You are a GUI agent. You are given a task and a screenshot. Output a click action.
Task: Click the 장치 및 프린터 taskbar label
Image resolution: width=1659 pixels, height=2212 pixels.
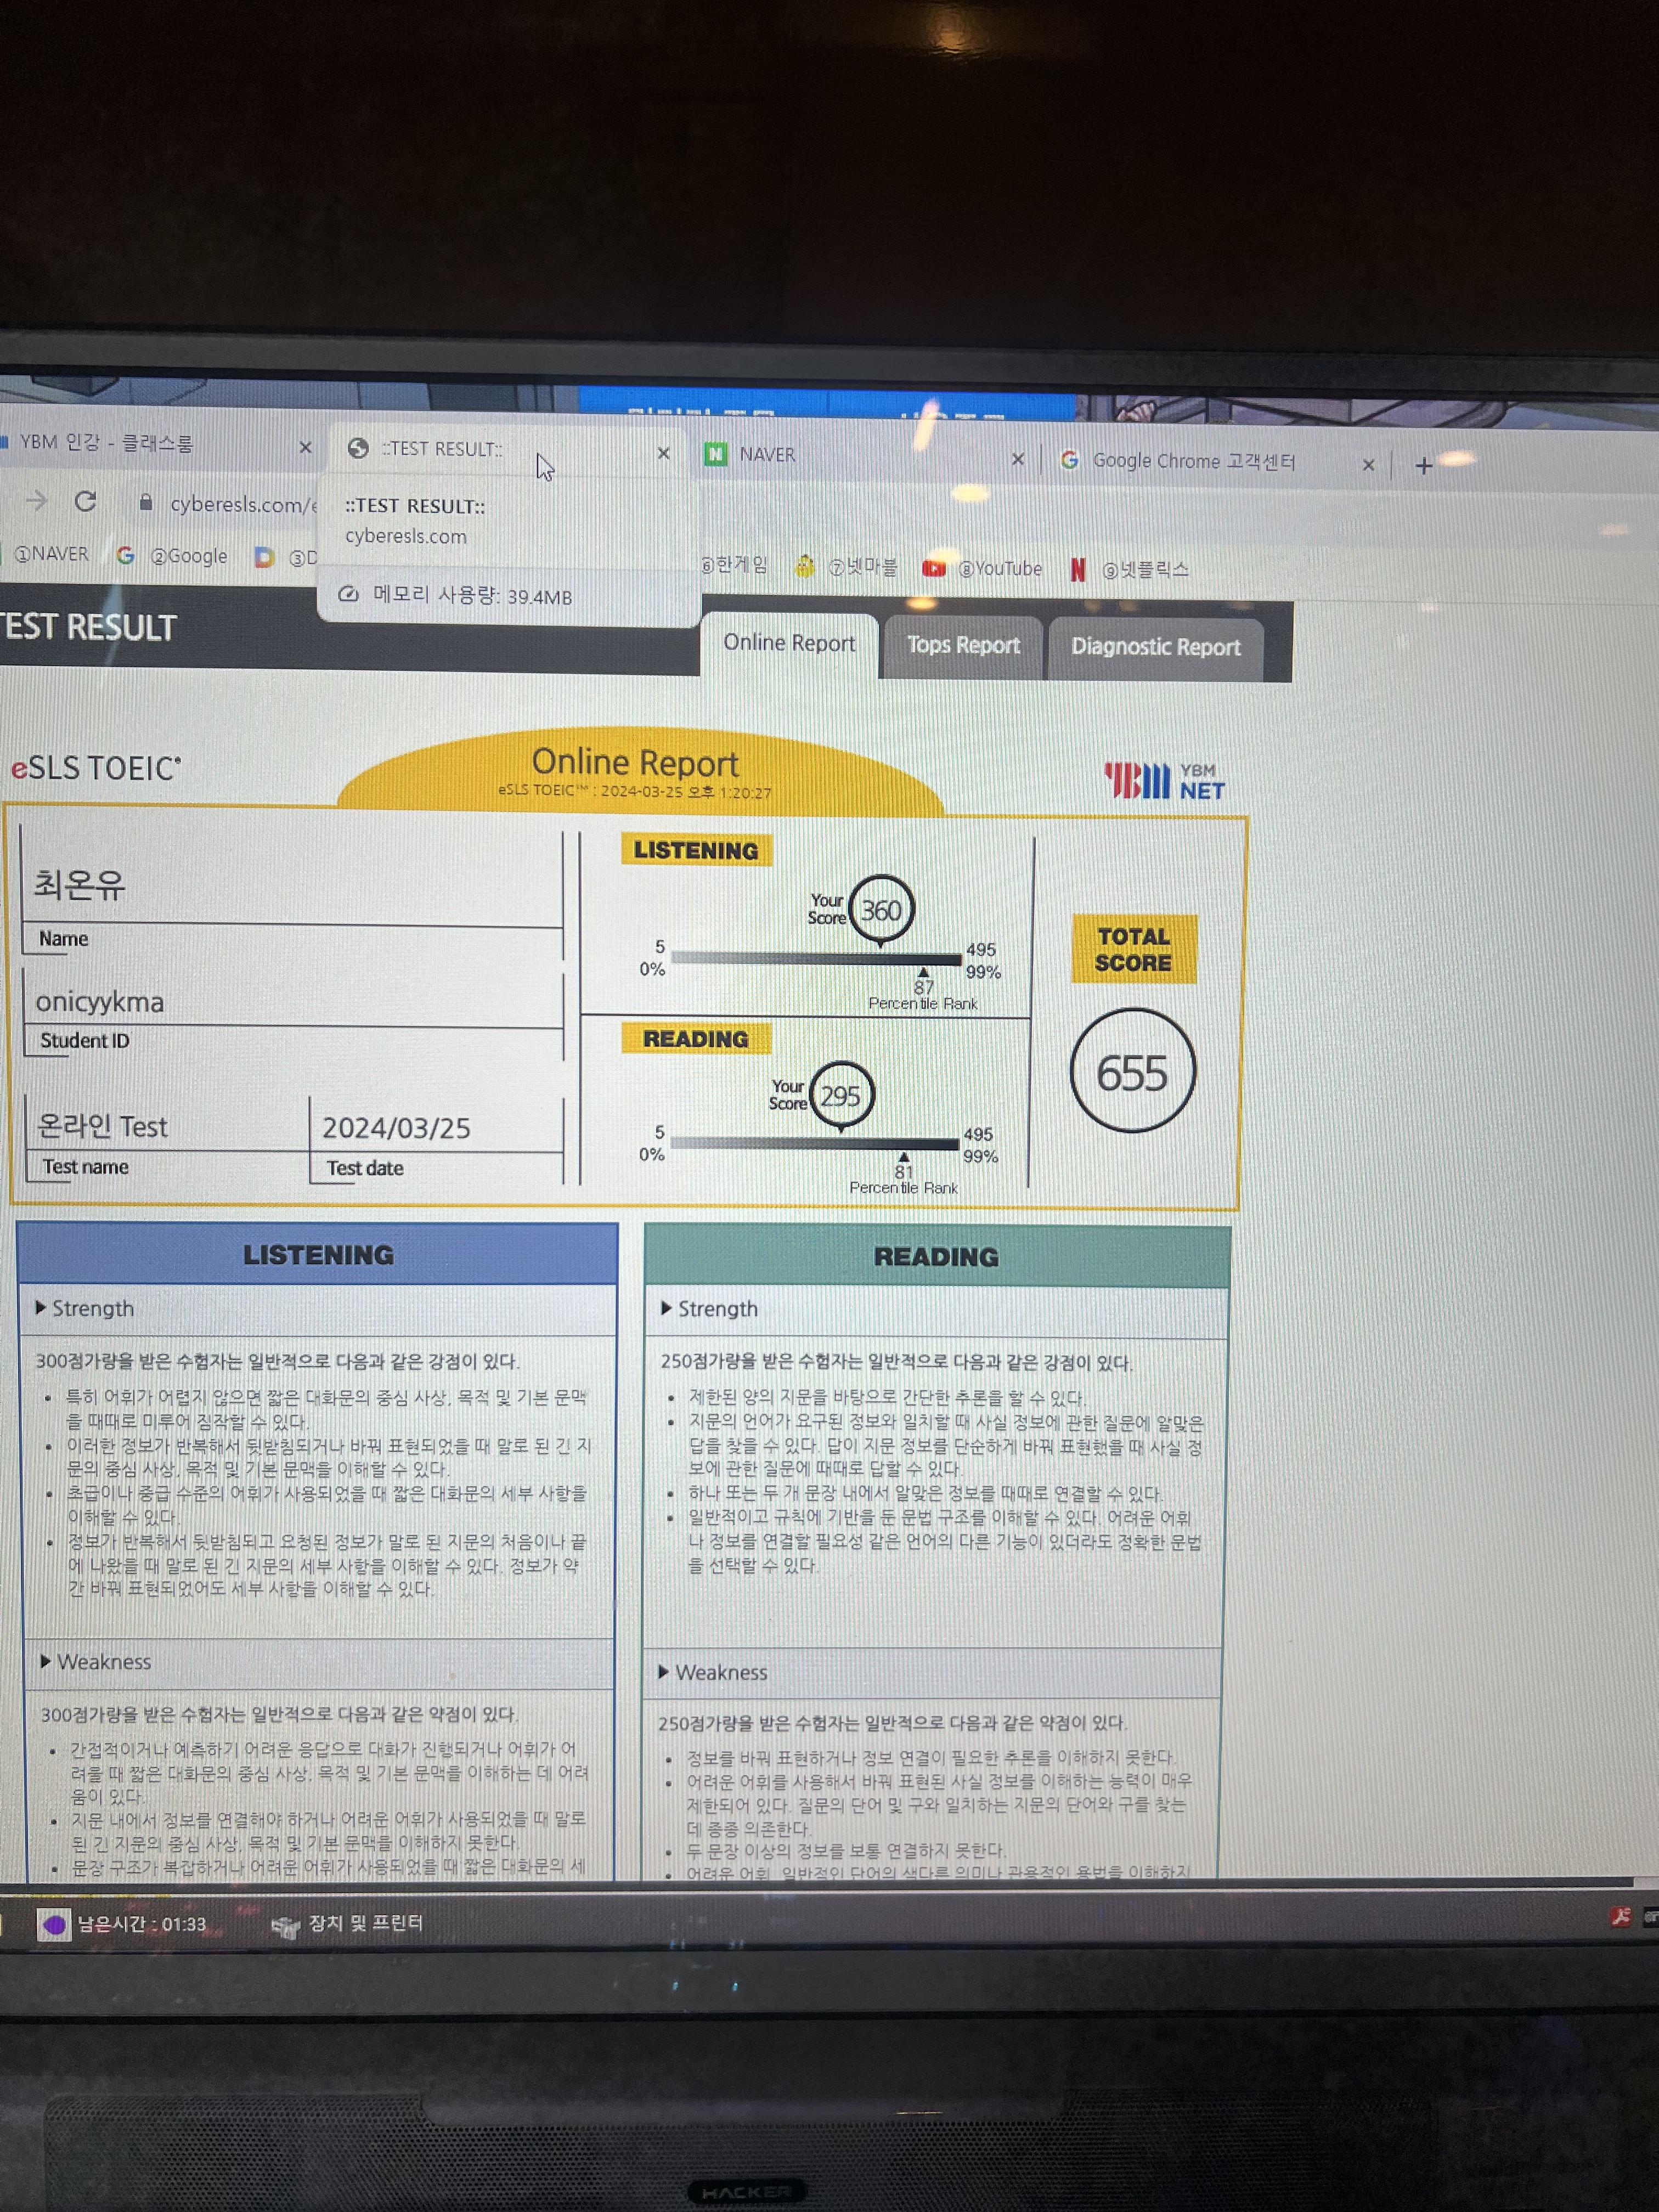point(365,1923)
